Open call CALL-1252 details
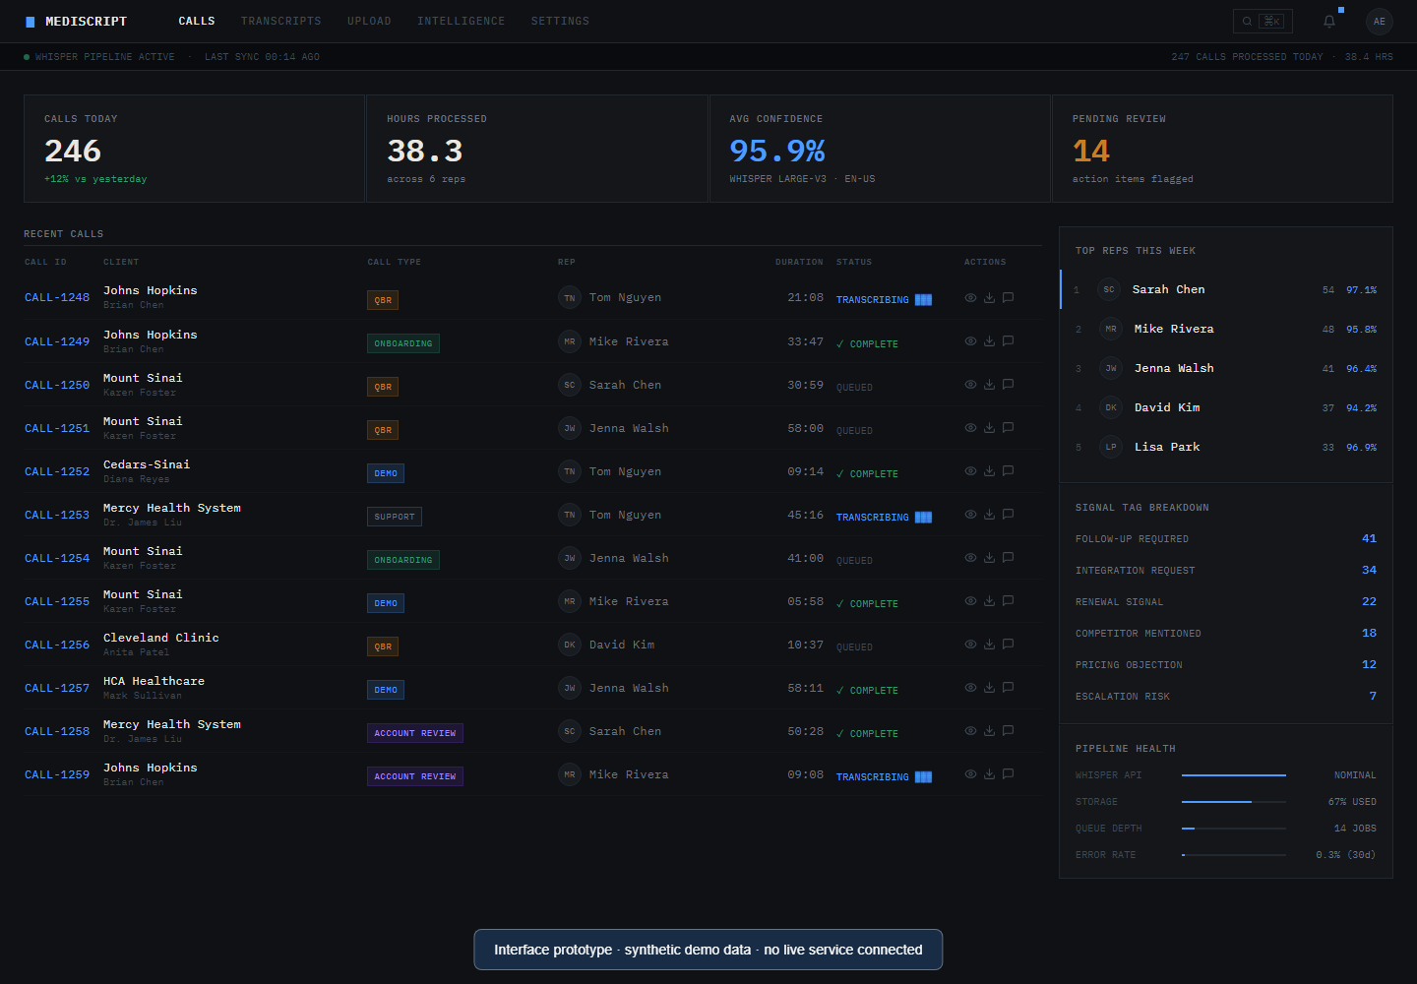The height and width of the screenshot is (984, 1417). tap(57, 471)
